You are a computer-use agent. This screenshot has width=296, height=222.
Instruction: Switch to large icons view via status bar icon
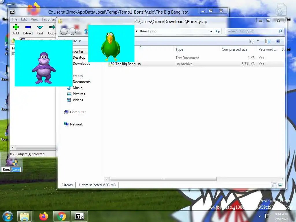tap(280, 185)
